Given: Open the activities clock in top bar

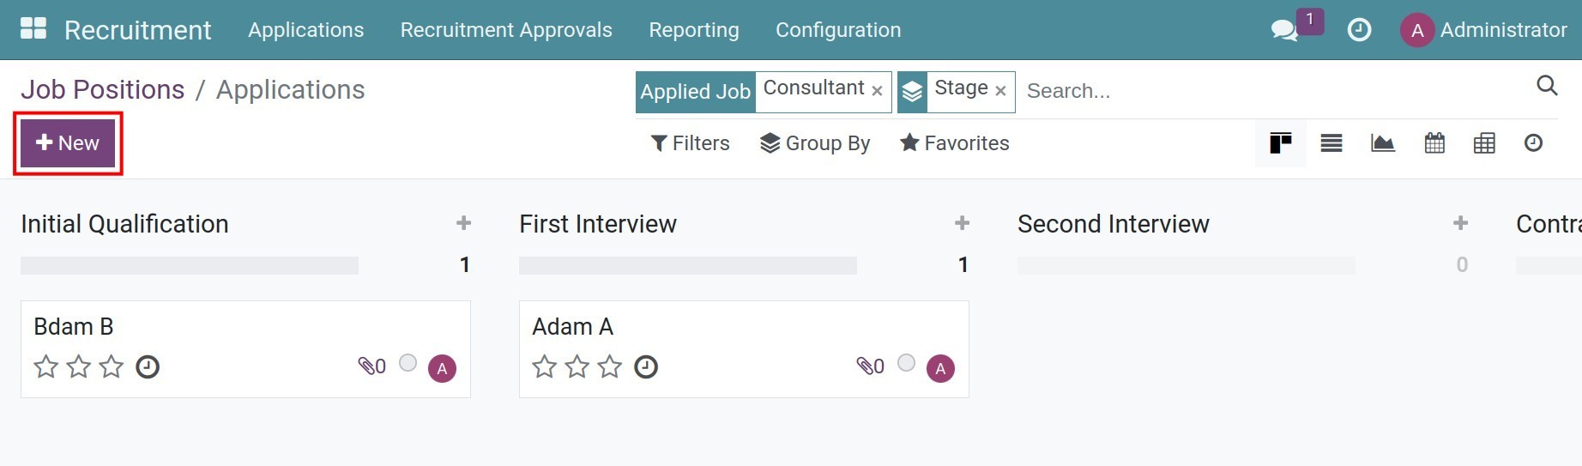Looking at the screenshot, I should [x=1359, y=30].
